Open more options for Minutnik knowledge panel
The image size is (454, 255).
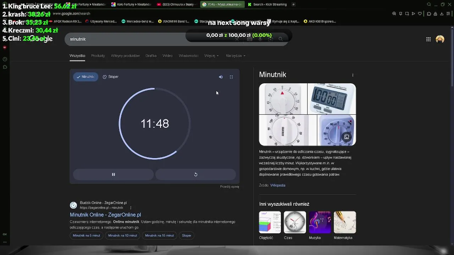pos(353,75)
